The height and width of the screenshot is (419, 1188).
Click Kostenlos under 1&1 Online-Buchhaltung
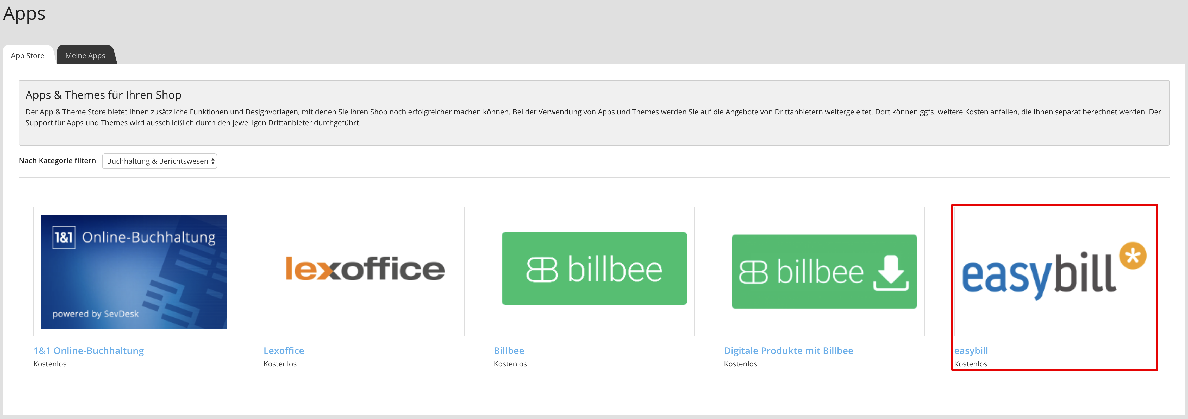click(50, 364)
